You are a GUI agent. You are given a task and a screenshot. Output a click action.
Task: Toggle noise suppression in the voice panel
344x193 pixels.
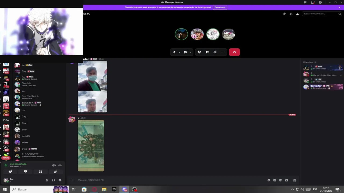click(54, 165)
